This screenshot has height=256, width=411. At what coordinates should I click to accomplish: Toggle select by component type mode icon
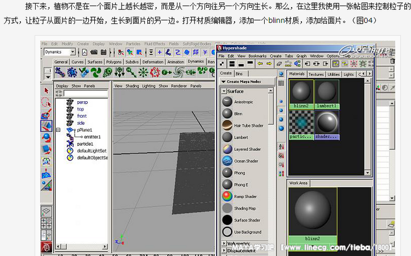[139, 52]
